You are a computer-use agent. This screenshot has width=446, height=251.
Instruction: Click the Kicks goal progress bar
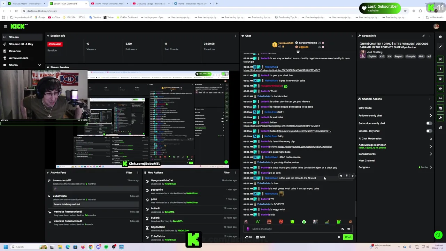click(44, 123)
